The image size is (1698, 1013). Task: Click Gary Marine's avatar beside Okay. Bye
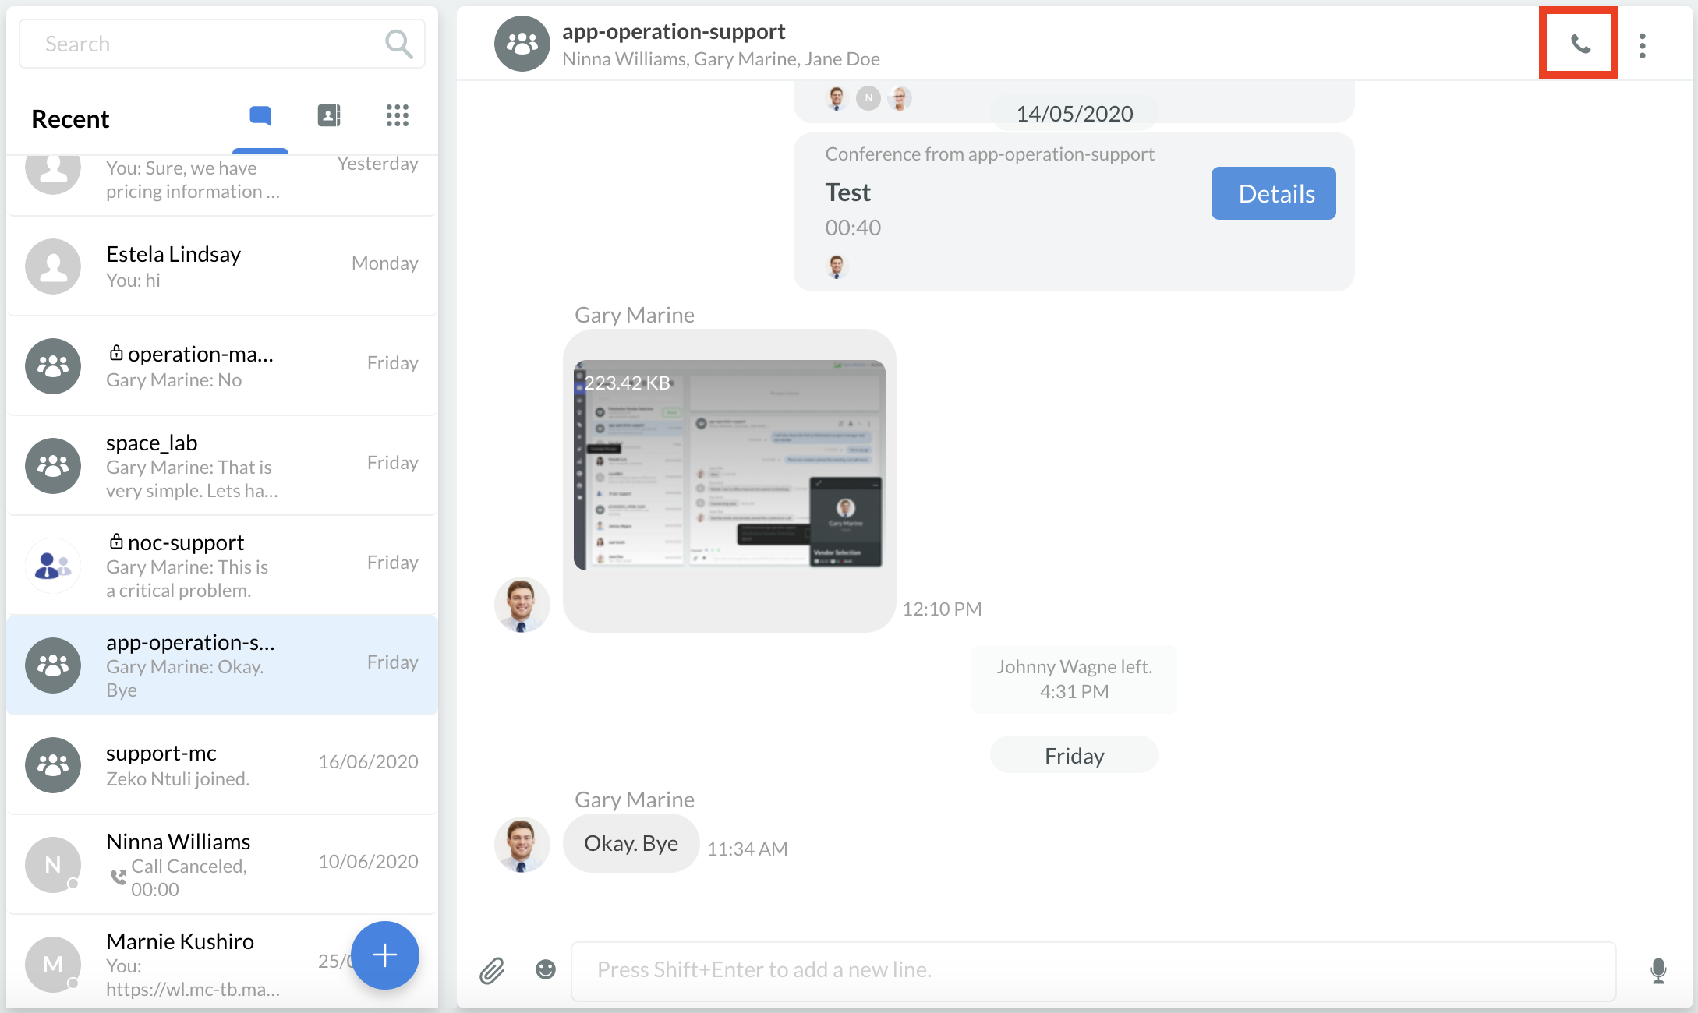click(x=522, y=845)
